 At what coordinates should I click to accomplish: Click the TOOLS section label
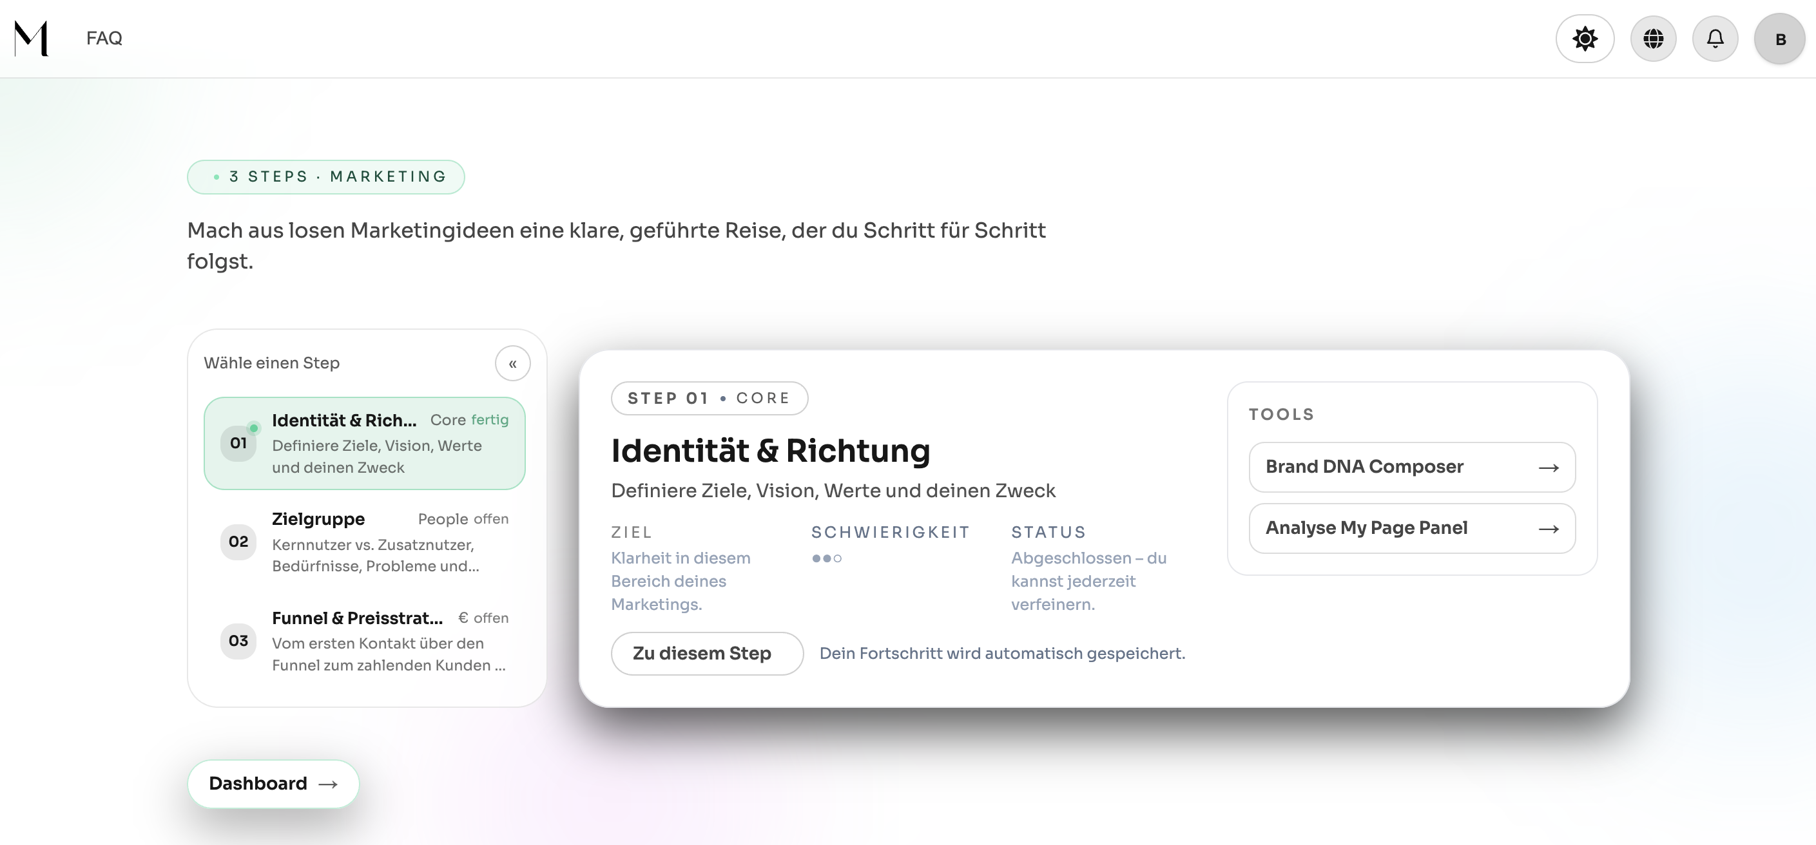coord(1282,414)
